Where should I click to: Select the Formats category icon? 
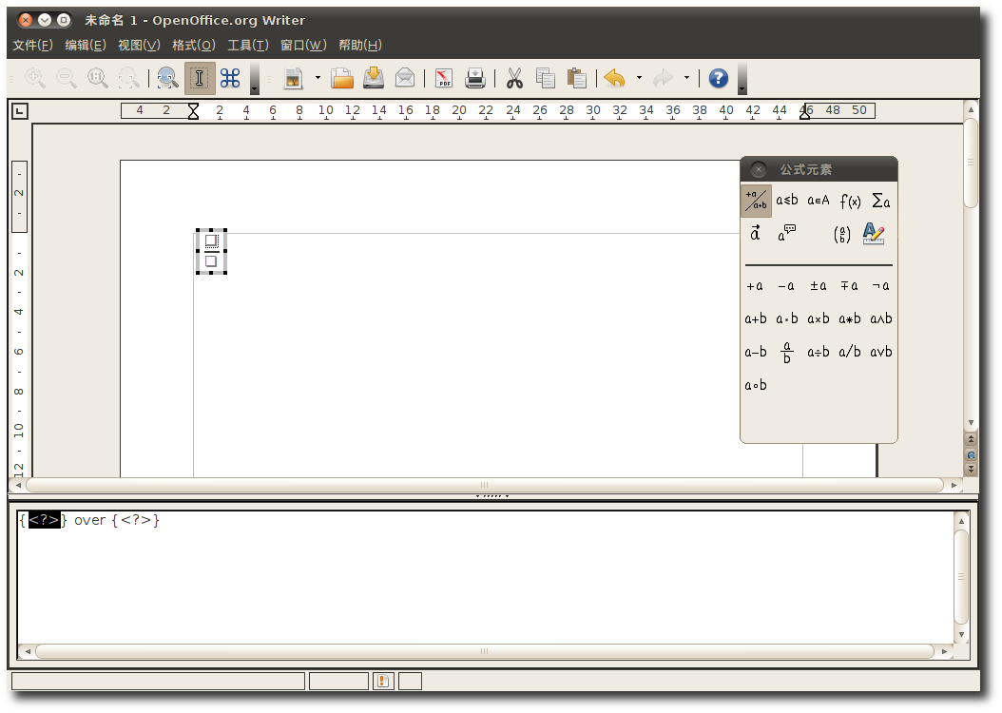[x=873, y=233]
